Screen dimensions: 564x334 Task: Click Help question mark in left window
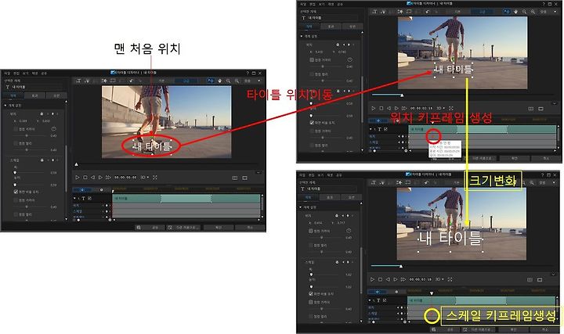click(x=247, y=73)
